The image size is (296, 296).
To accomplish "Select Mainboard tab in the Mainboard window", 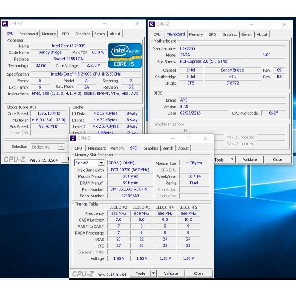I will [176, 34].
